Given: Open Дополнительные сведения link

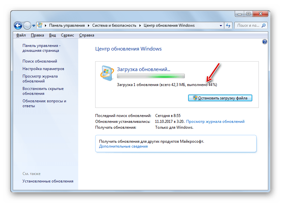Looking at the screenshot, I should point(123,146).
